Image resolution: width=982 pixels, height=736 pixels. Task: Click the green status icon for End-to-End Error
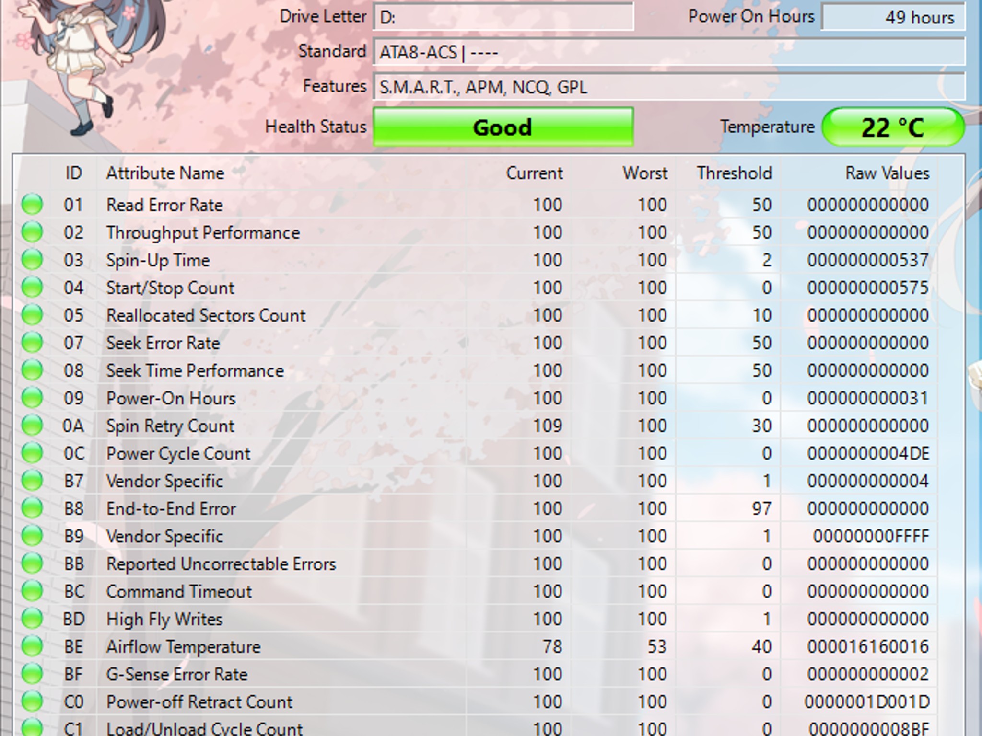point(32,508)
